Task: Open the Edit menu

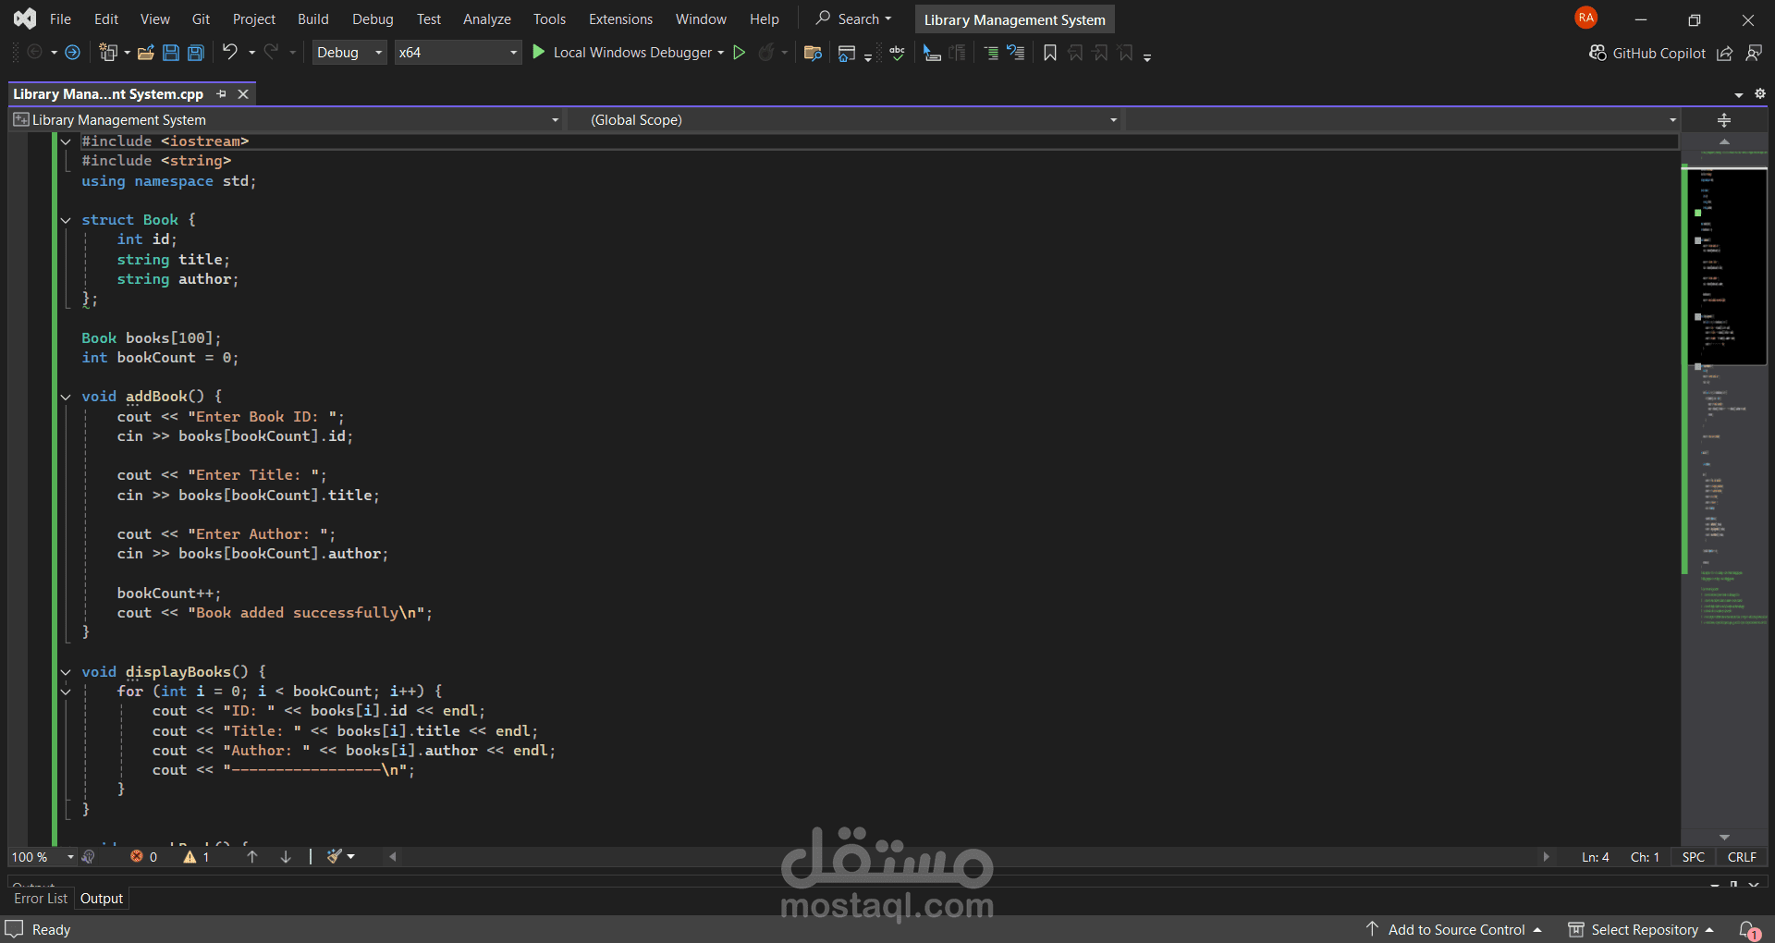Action: (x=106, y=18)
